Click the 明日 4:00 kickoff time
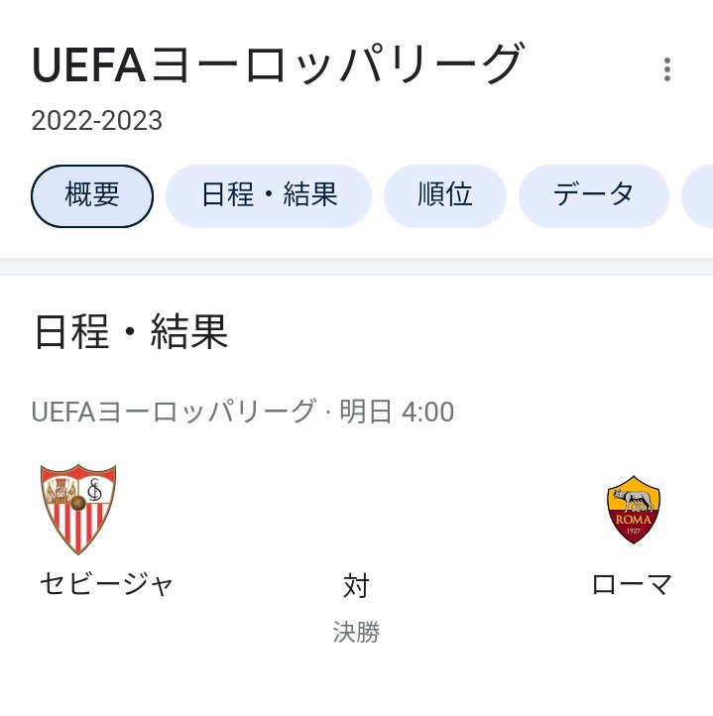713x716 pixels. tap(397, 412)
